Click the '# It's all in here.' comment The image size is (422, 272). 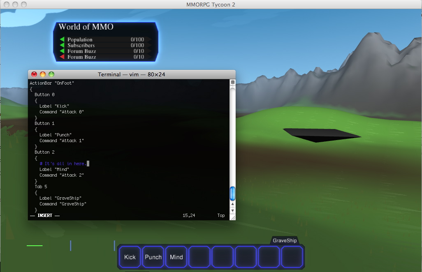coord(63,164)
